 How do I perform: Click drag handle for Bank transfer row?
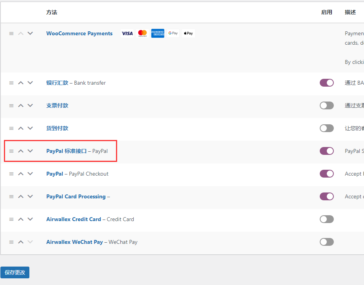pos(11,83)
